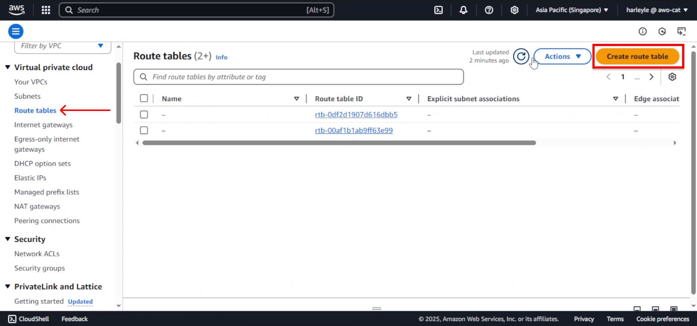Click the sidebar vertical scrollbar thumb
This screenshot has width=697, height=326.
[x=119, y=93]
